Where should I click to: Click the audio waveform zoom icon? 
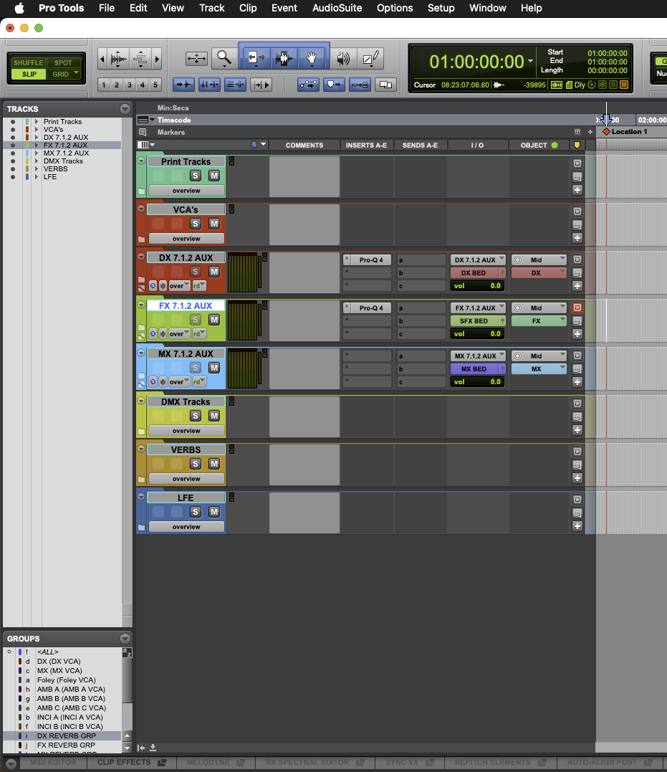118,59
